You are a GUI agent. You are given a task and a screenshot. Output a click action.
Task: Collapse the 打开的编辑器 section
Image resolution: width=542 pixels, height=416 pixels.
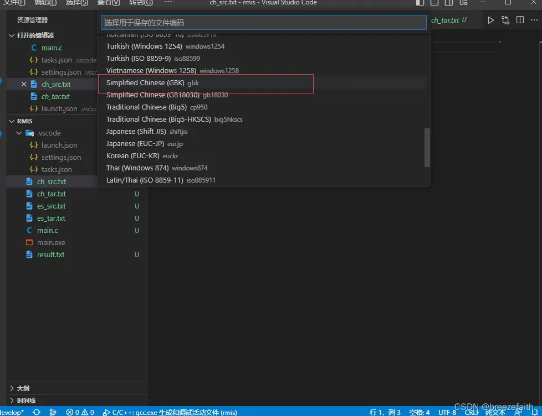click(x=12, y=35)
